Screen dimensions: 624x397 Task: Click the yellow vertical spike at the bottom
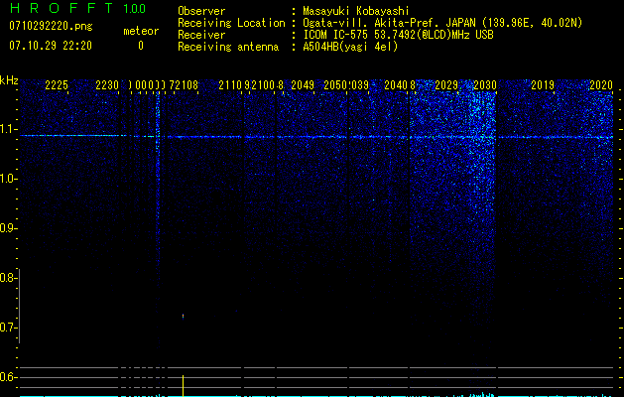[x=184, y=385]
